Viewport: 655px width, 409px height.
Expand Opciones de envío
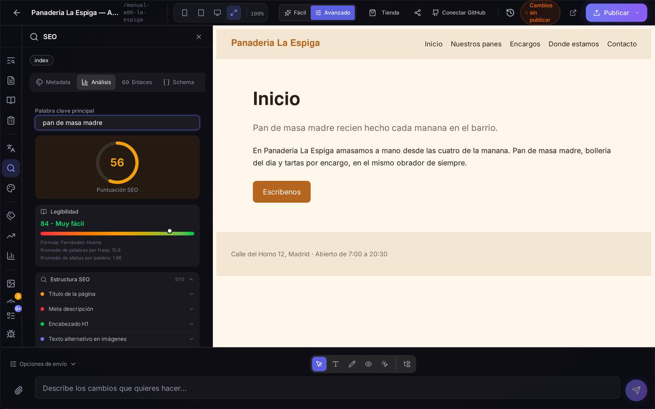(43, 364)
